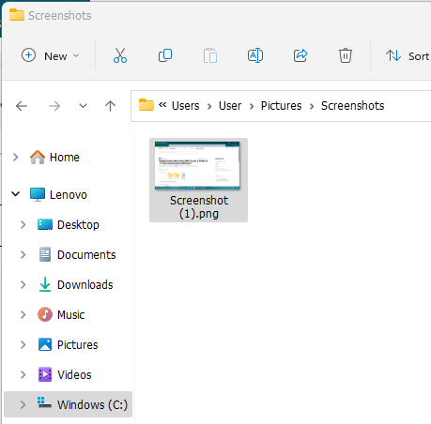
Task: Open Desktop in navigation pane
Action: (78, 225)
